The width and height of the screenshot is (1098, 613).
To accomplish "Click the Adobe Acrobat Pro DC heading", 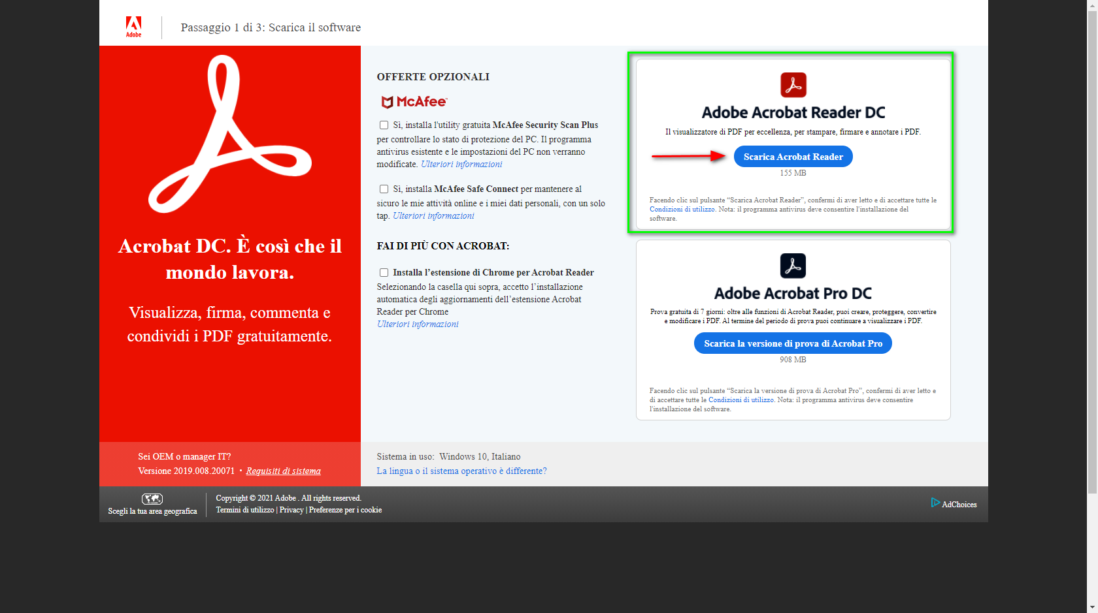I will 793,294.
